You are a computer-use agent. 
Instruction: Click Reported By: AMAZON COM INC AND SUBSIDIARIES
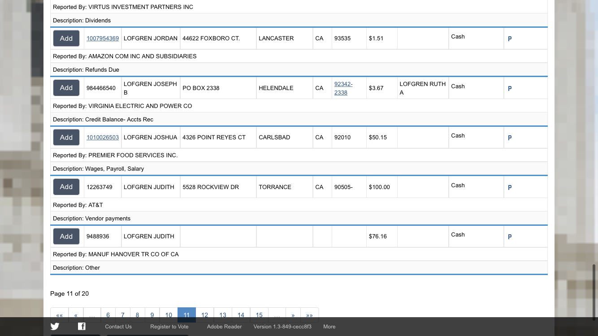[125, 56]
